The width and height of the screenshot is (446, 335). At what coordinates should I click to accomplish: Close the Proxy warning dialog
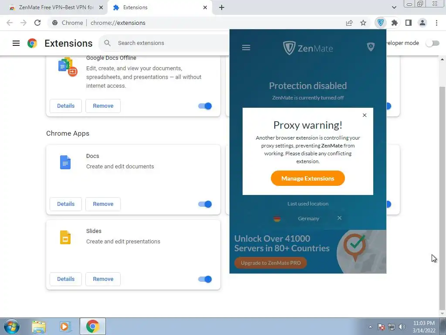365,115
